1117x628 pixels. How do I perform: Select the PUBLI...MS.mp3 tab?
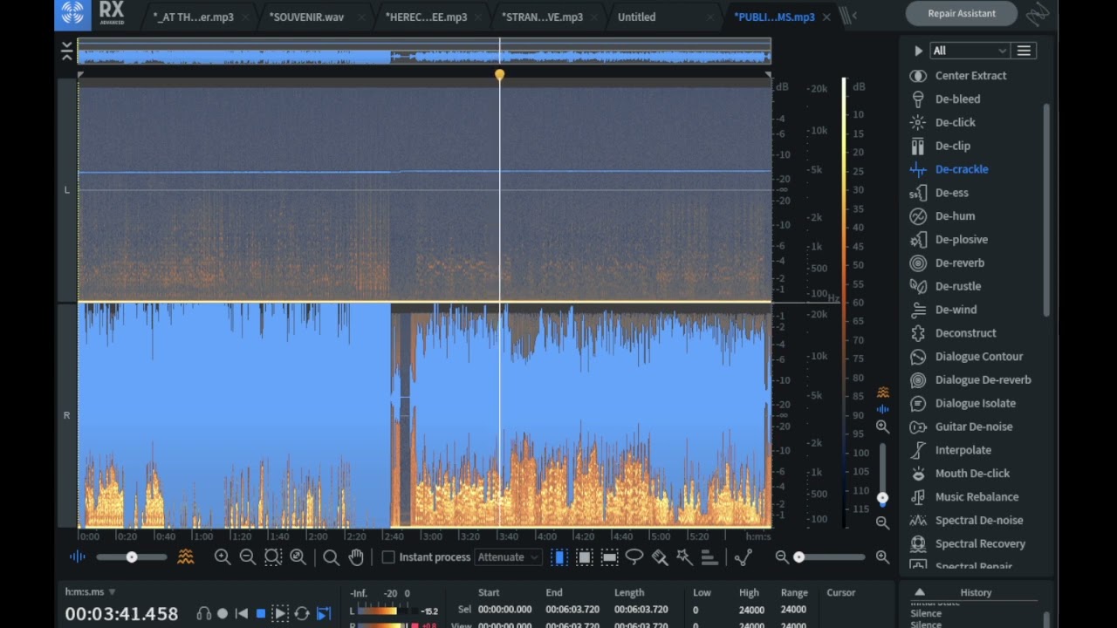point(774,17)
